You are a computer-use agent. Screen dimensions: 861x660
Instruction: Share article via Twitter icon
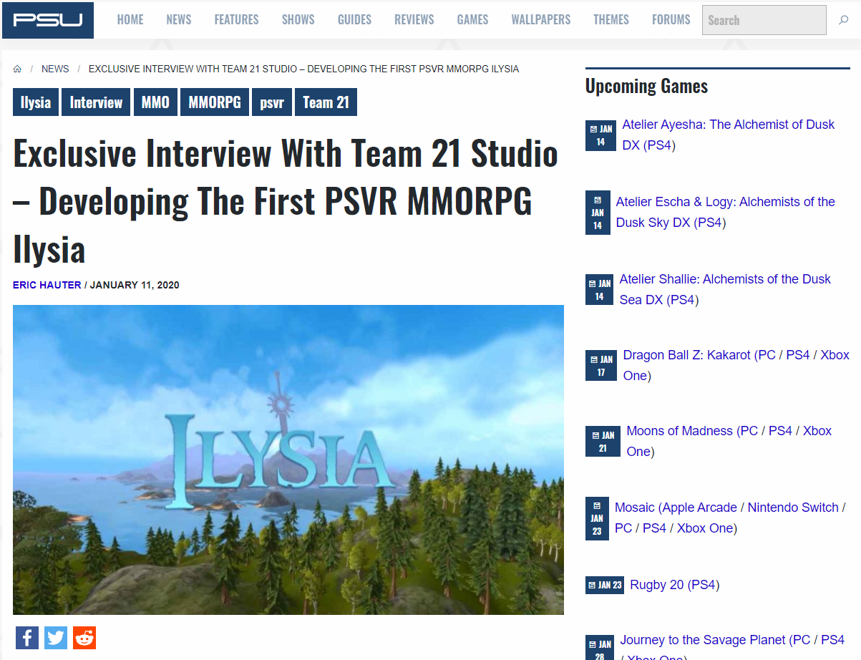56,637
